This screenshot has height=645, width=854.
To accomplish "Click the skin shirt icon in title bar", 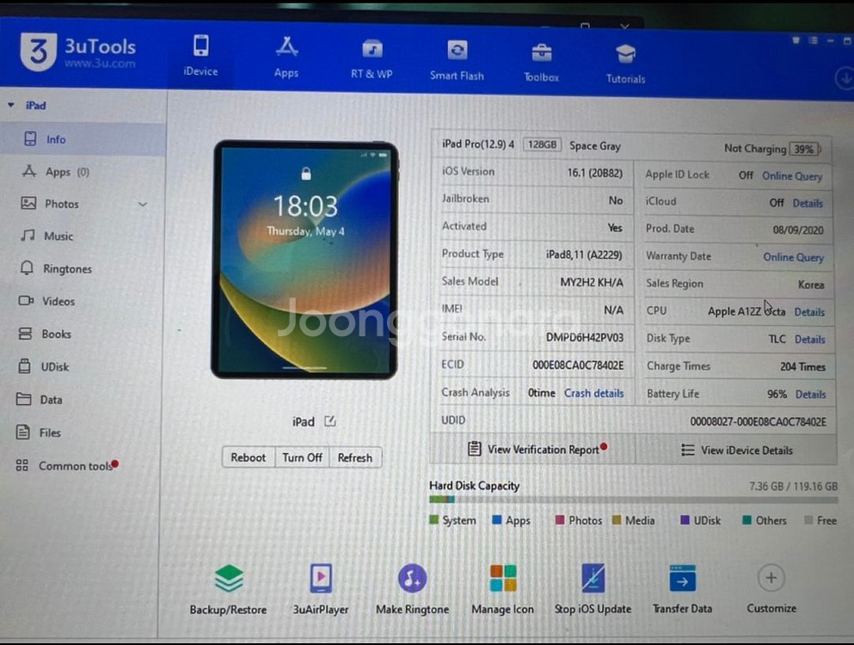I will click(x=796, y=40).
